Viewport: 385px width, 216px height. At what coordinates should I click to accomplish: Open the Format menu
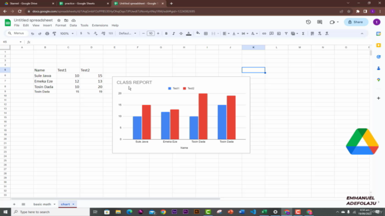click(61, 25)
